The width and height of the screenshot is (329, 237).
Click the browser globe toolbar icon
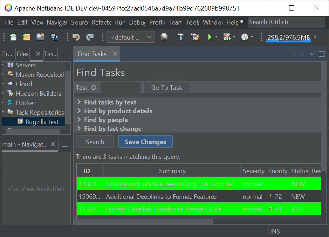pos(164,37)
